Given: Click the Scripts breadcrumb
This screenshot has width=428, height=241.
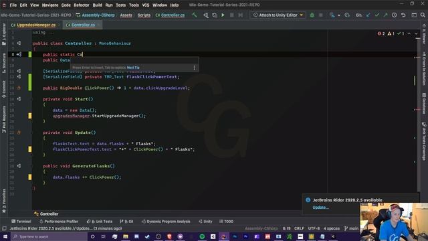Looking at the screenshot, I should point(144,15).
